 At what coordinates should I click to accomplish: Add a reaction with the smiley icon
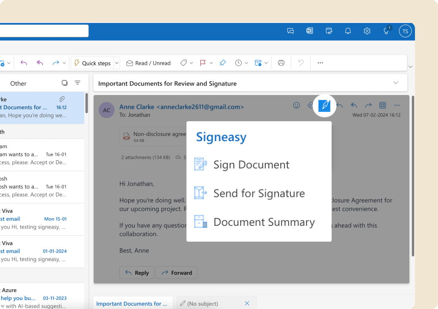(x=296, y=105)
